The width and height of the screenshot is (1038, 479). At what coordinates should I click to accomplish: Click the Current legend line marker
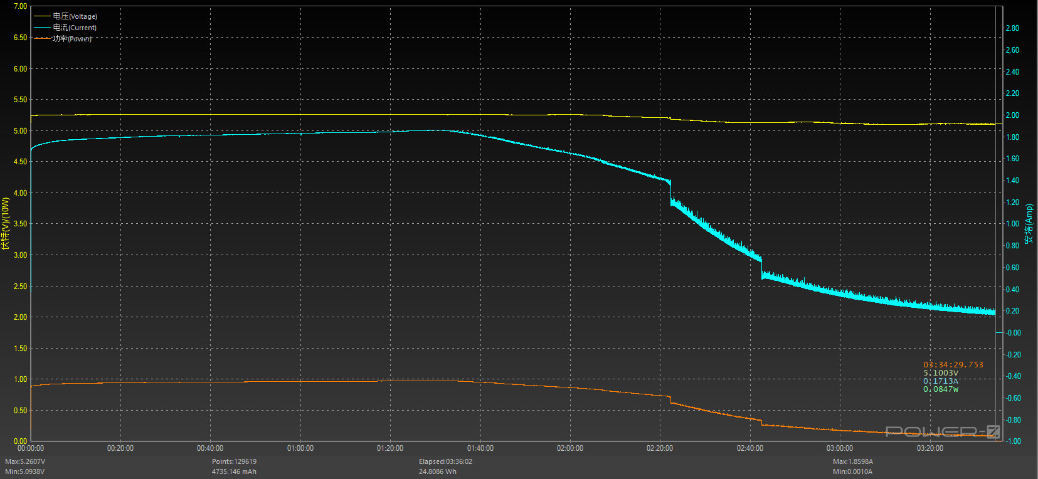coord(42,28)
